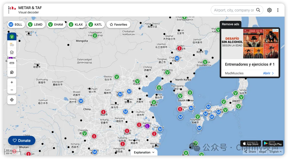Open the Legal link
288x159 pixels.
coord(263,152)
